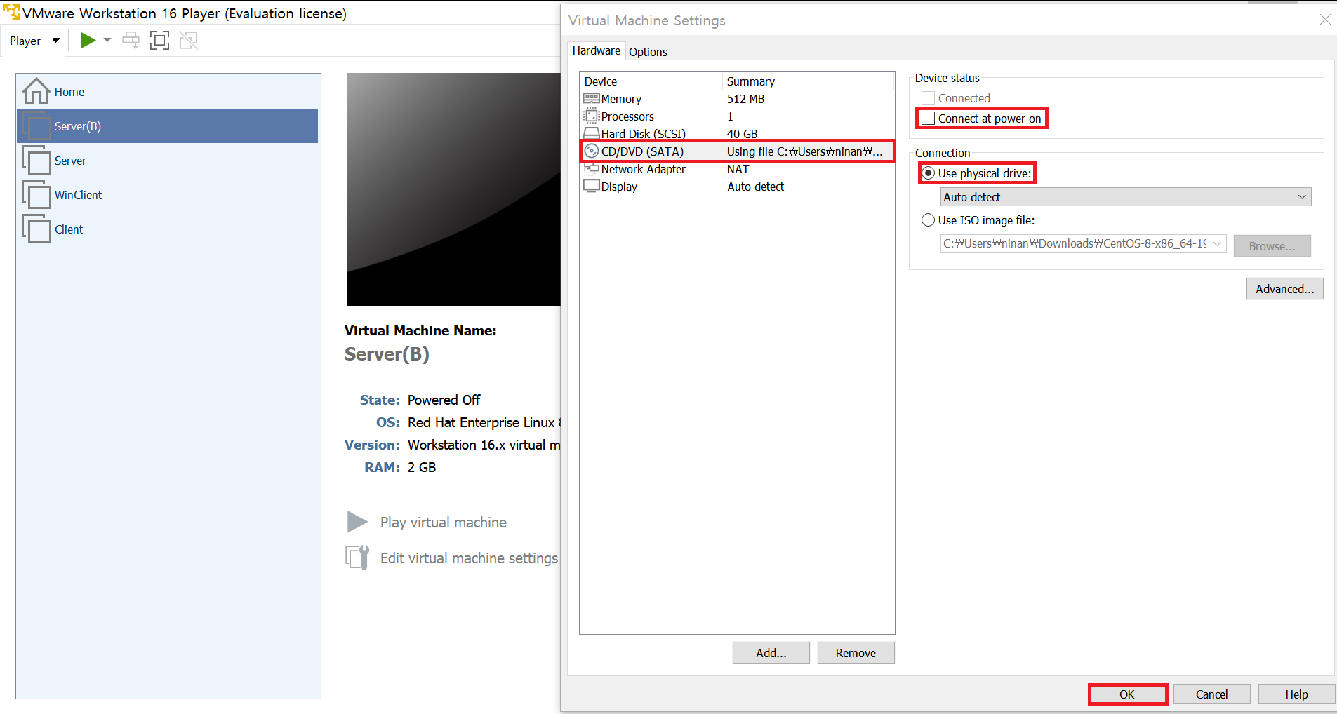
Task: Click the 512 MB memory summary value
Action: (745, 99)
